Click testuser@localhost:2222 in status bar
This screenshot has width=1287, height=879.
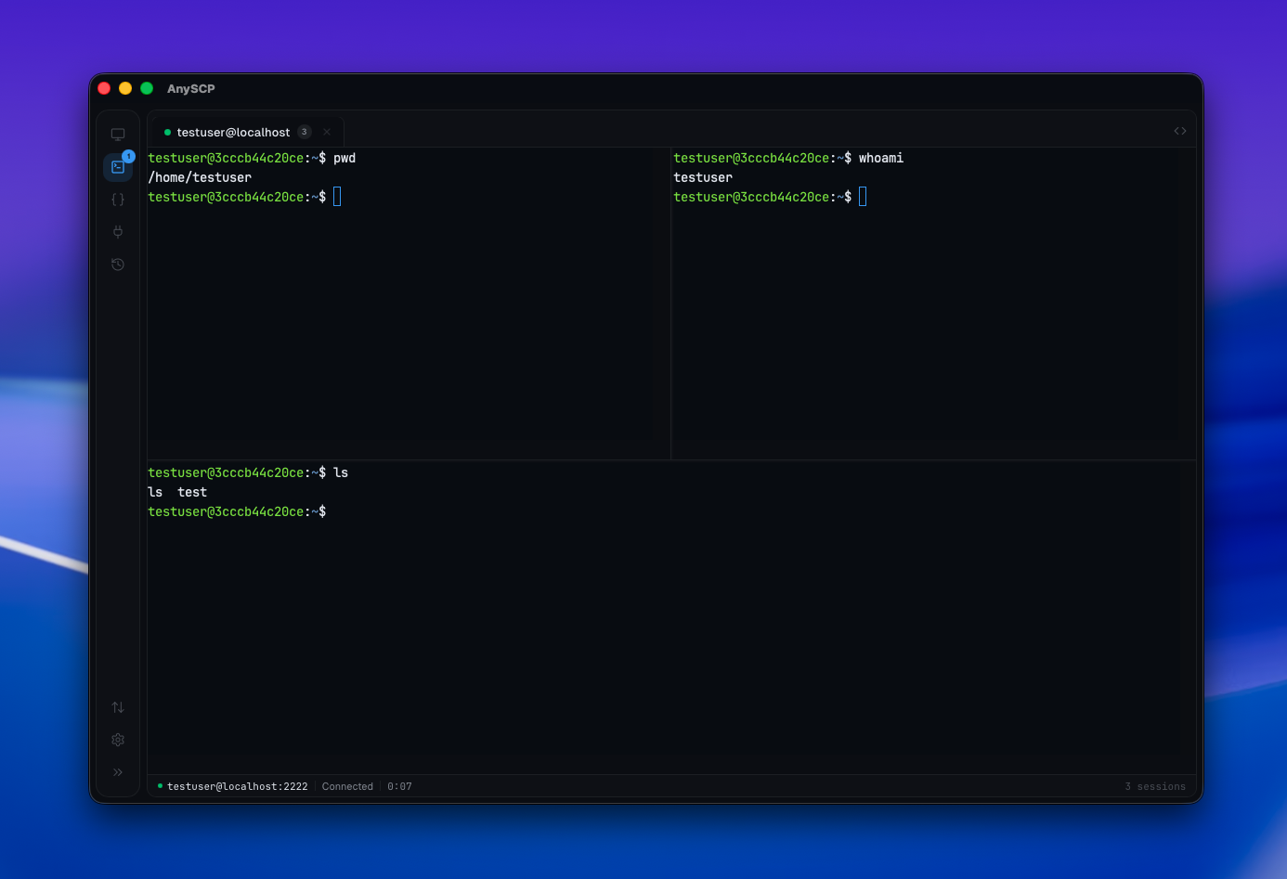(x=237, y=786)
